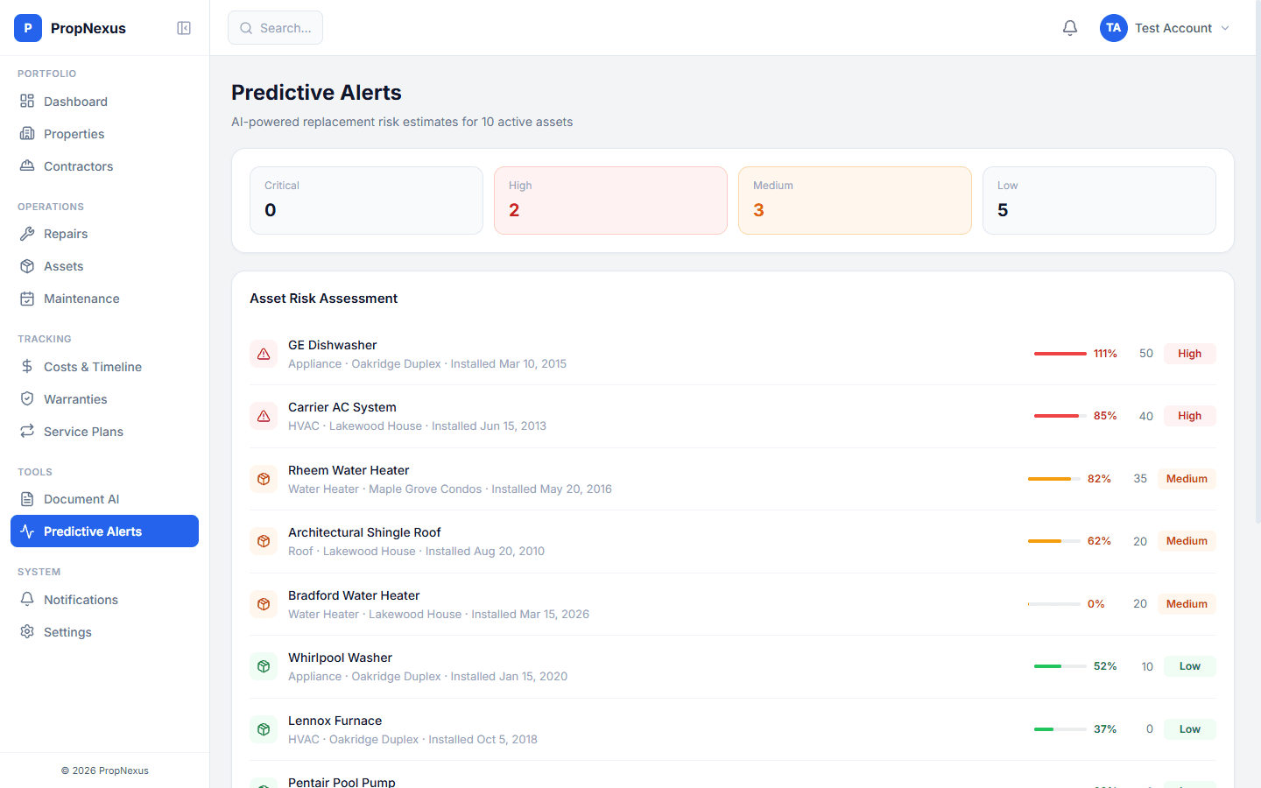The width and height of the screenshot is (1261, 788).
Task: Click the Repairs wrench icon
Action: tap(26, 234)
